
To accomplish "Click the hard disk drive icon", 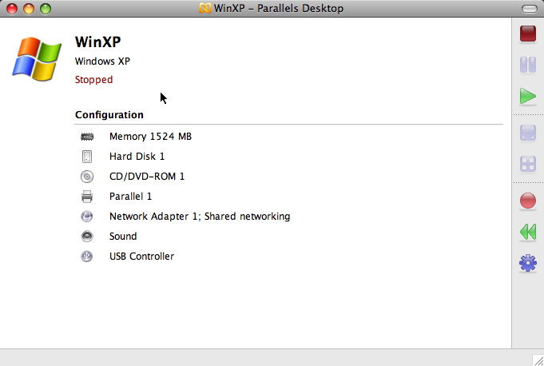I will pyautogui.click(x=87, y=157).
